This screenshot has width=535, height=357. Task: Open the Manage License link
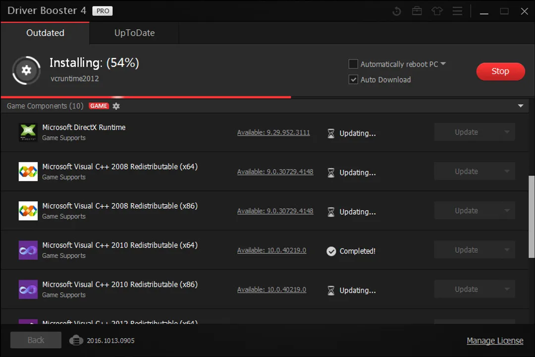495,341
